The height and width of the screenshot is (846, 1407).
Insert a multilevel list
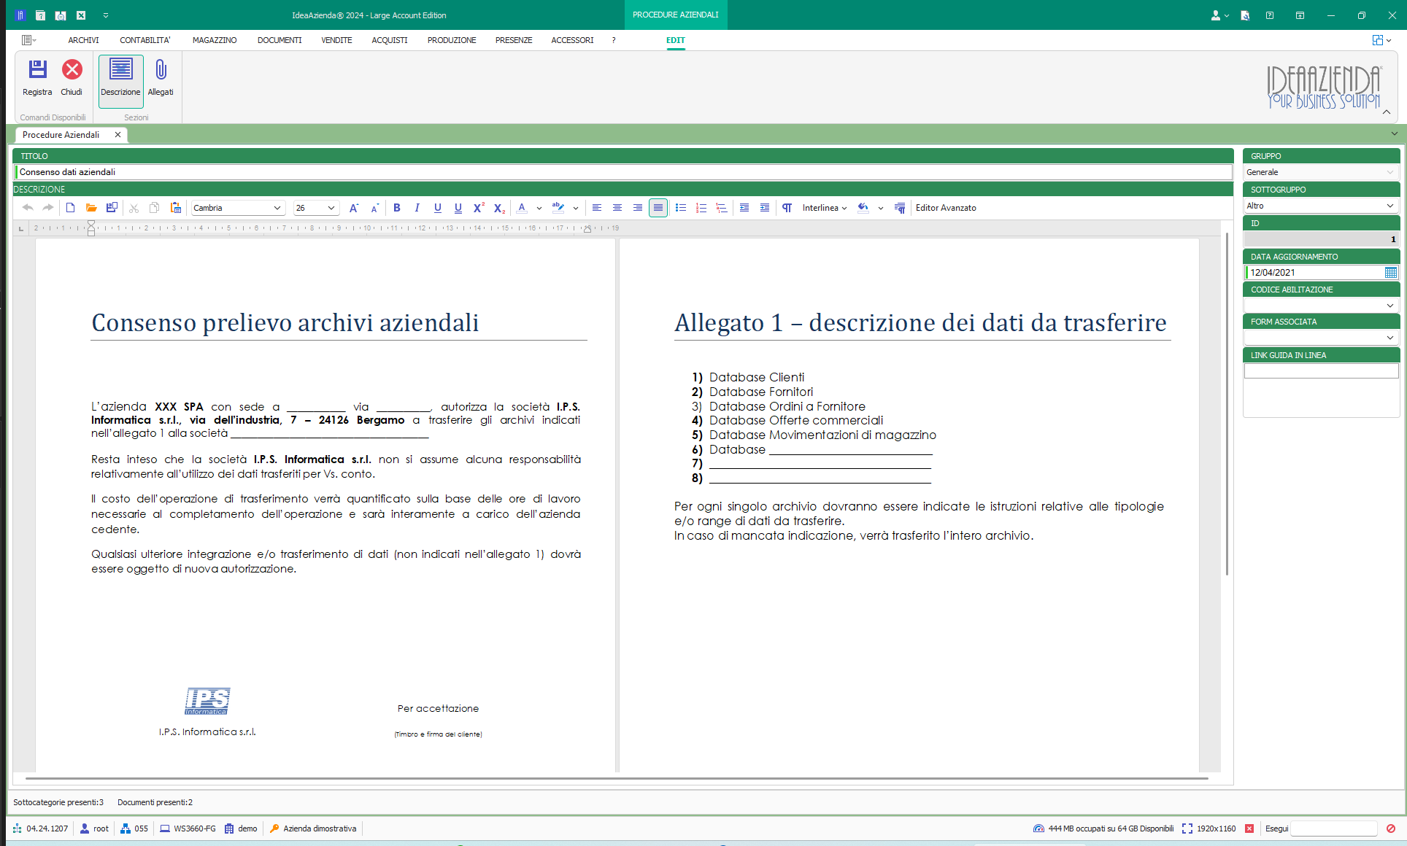point(722,208)
